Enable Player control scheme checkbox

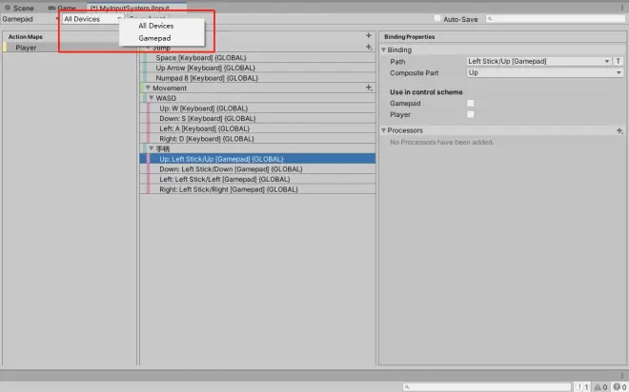(x=471, y=114)
